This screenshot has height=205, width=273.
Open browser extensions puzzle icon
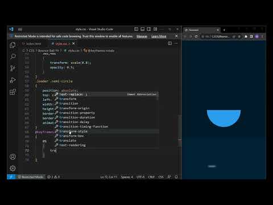pos(246,36)
